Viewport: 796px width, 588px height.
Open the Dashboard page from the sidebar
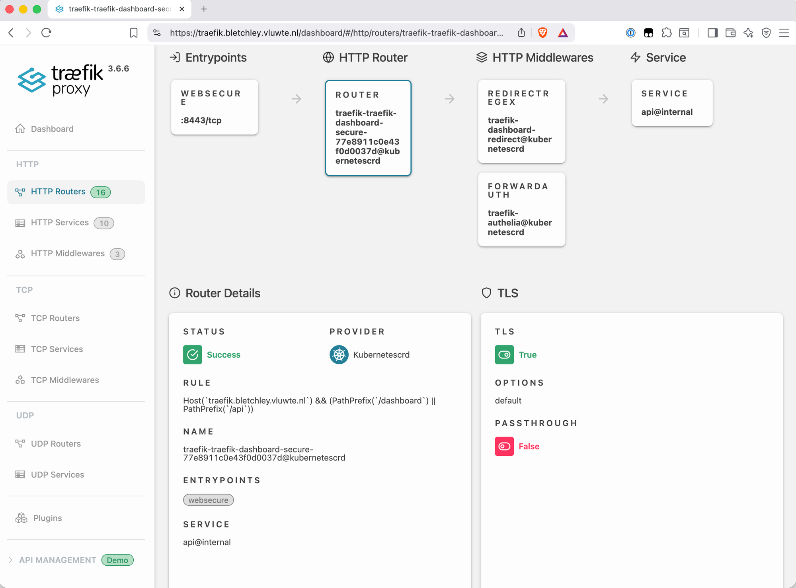(x=52, y=129)
